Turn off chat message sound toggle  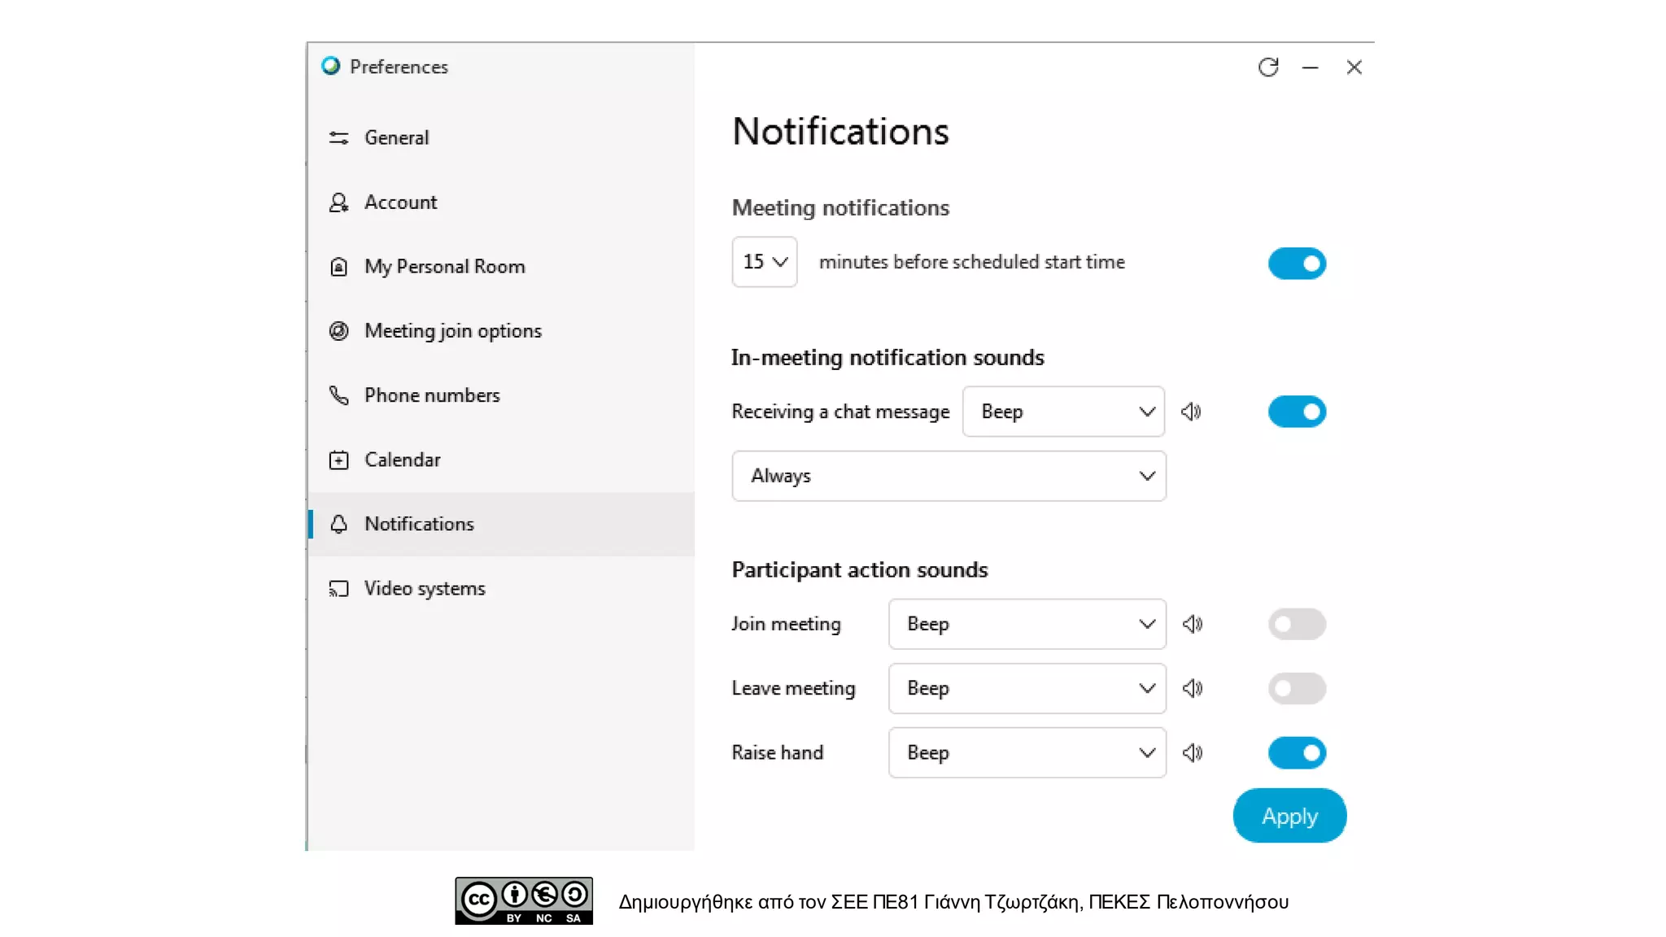tap(1297, 412)
